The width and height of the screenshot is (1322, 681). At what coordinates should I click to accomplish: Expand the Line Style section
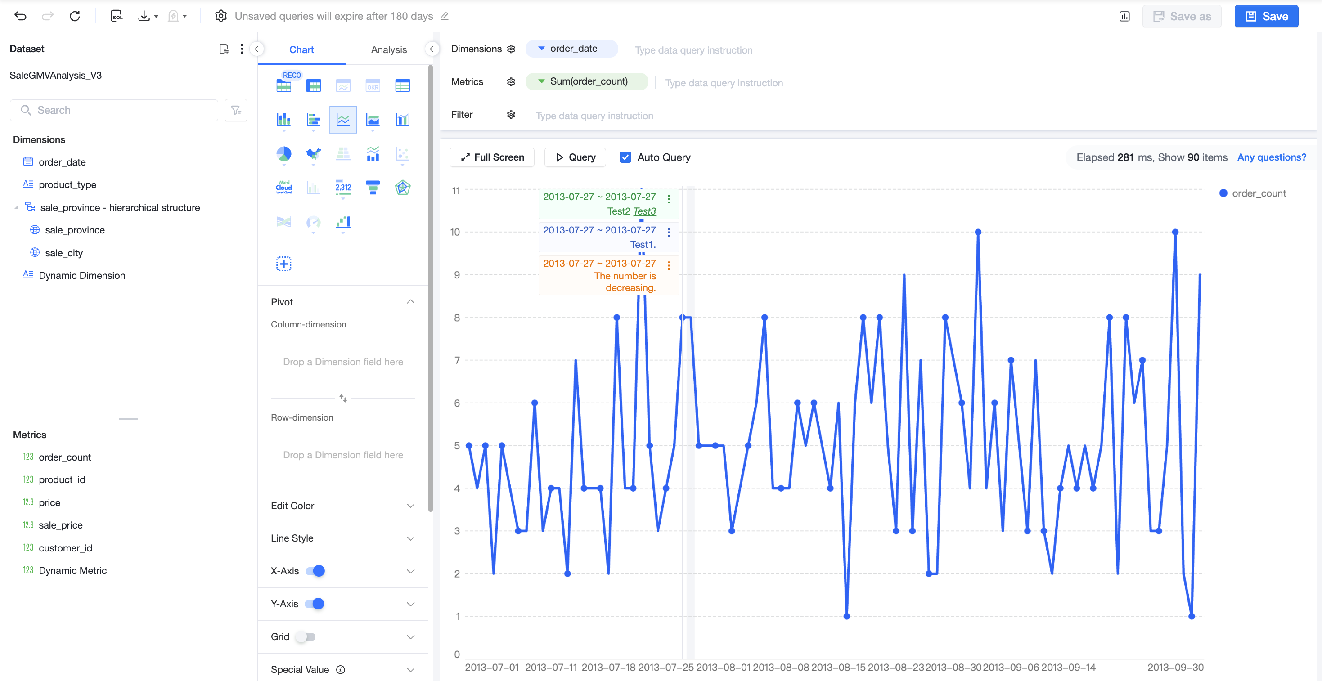(x=343, y=538)
